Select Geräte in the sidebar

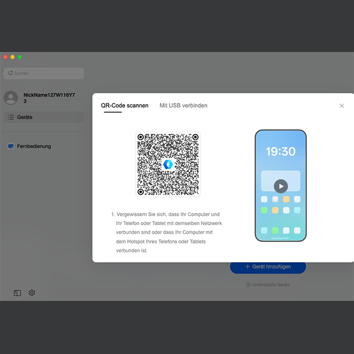44,117
